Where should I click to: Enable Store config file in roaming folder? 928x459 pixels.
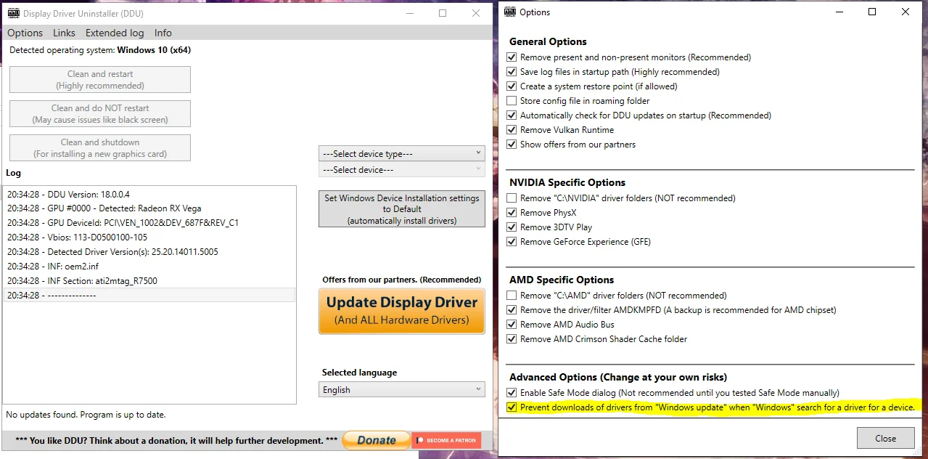point(512,101)
